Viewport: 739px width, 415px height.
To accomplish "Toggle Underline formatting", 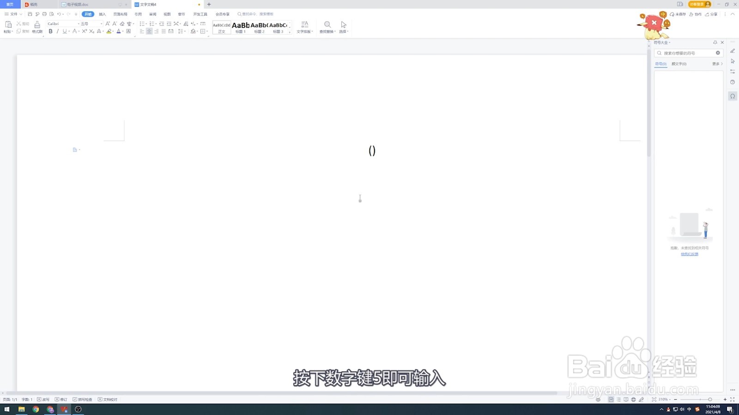I will (64, 31).
